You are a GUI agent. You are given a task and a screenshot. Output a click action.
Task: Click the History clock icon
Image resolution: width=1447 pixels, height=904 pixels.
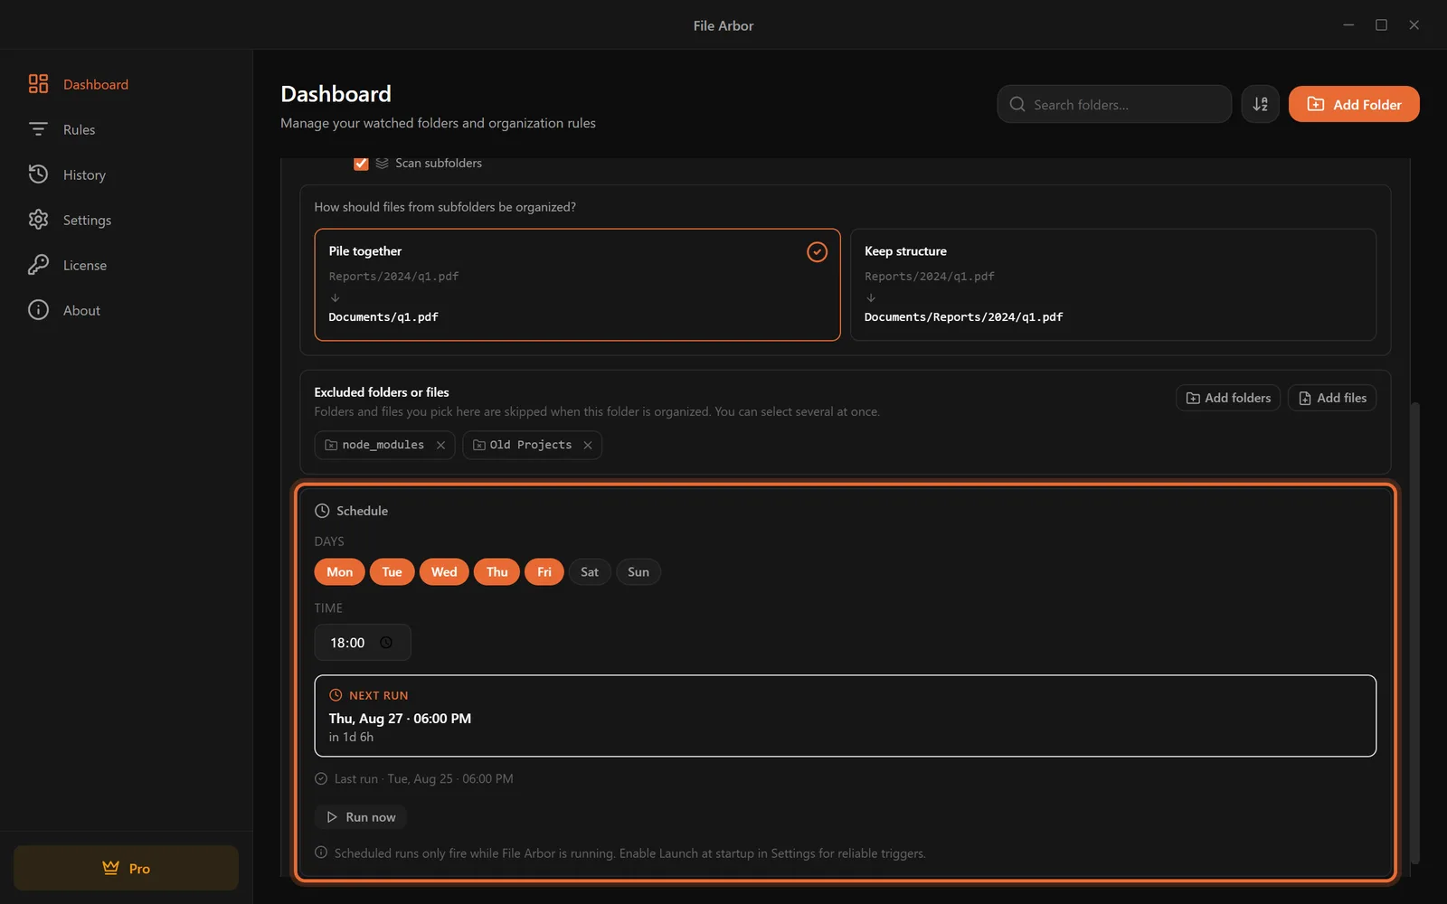pos(38,174)
